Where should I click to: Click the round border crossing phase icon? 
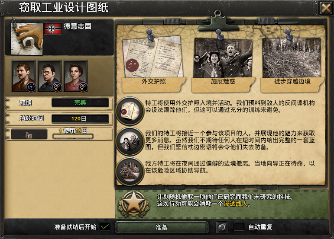coord(130,172)
